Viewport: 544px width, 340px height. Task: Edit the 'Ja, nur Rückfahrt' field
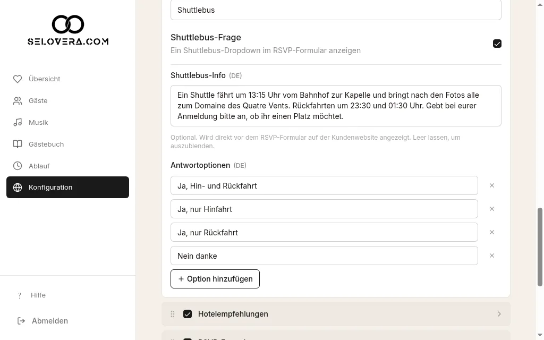click(x=324, y=232)
